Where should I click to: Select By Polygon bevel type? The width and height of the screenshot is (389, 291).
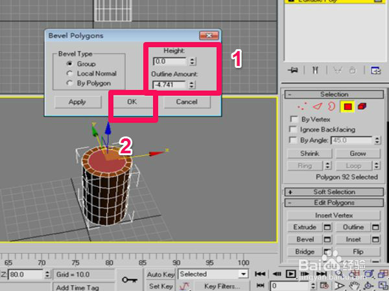(70, 83)
